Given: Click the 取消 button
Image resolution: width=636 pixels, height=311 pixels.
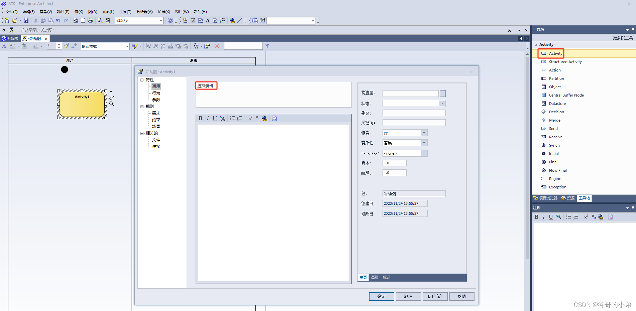Looking at the screenshot, I should (408, 296).
